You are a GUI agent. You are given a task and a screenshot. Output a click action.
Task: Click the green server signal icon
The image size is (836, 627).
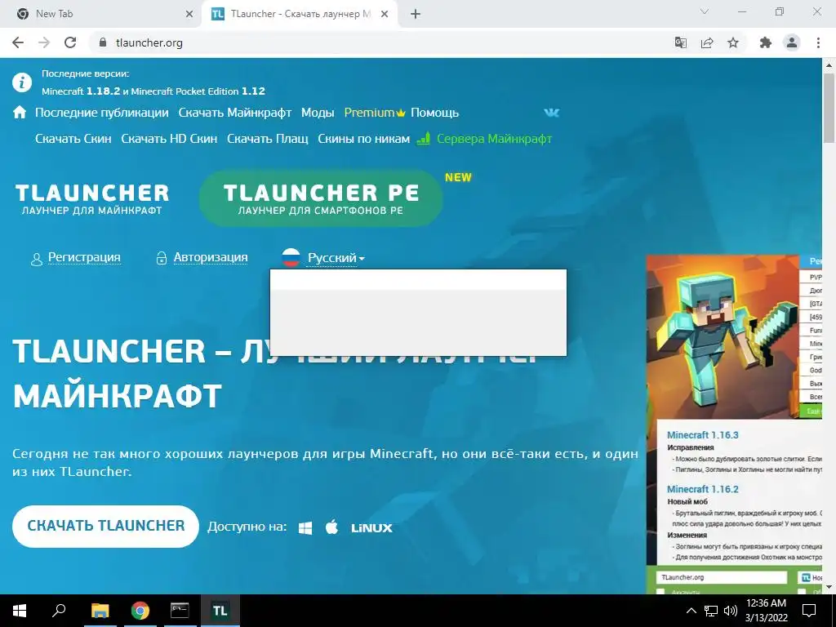[x=424, y=139]
